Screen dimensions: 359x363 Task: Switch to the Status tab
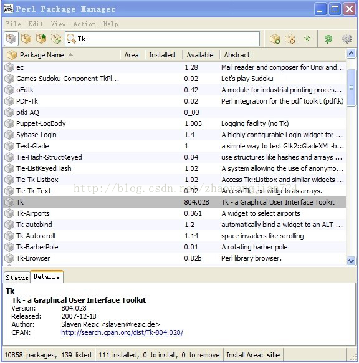click(x=17, y=278)
